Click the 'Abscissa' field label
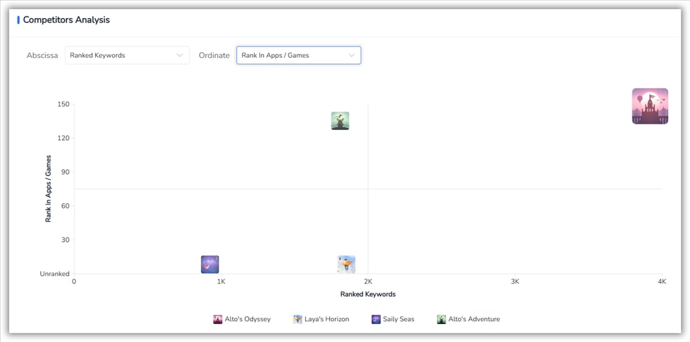Screen dimensions: 690x342 coord(42,56)
